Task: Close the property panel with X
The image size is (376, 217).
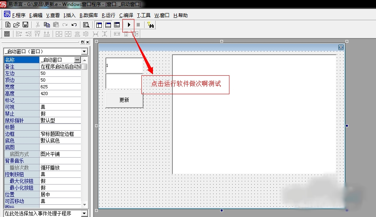Action: [88, 42]
